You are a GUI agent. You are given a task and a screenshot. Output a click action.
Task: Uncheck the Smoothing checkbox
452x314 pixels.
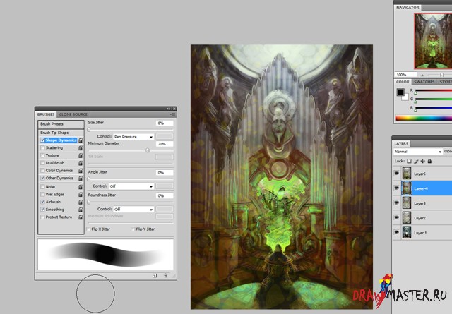[x=42, y=210]
